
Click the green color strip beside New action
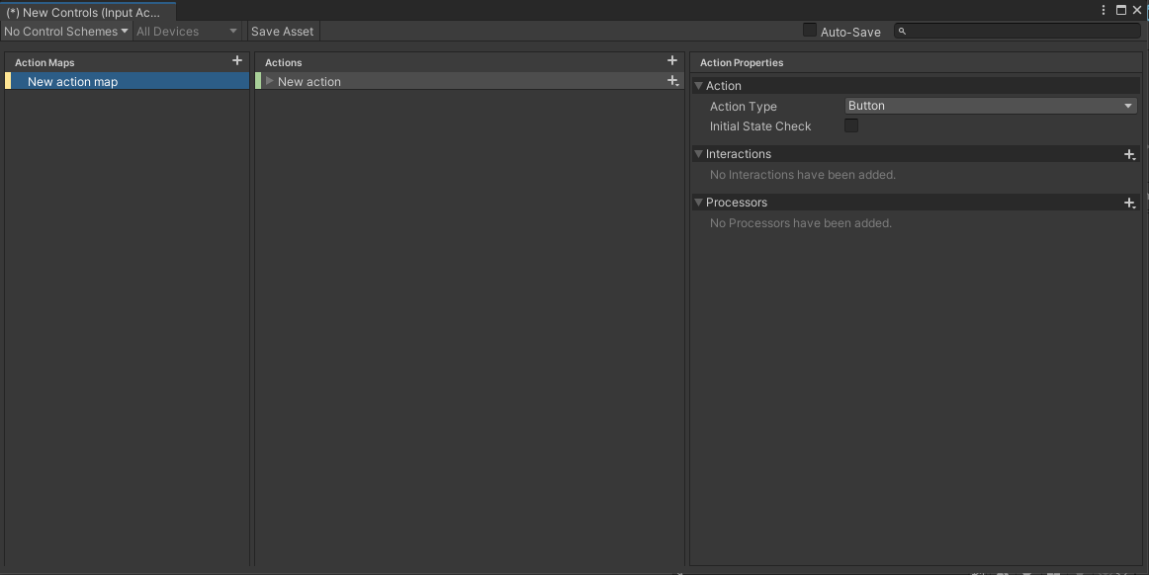(x=259, y=82)
